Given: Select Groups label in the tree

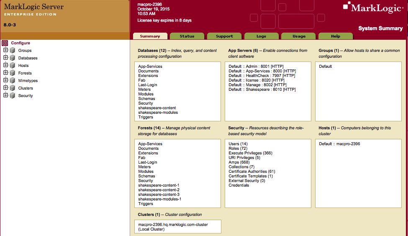Looking at the screenshot, I should [x=25, y=51].
